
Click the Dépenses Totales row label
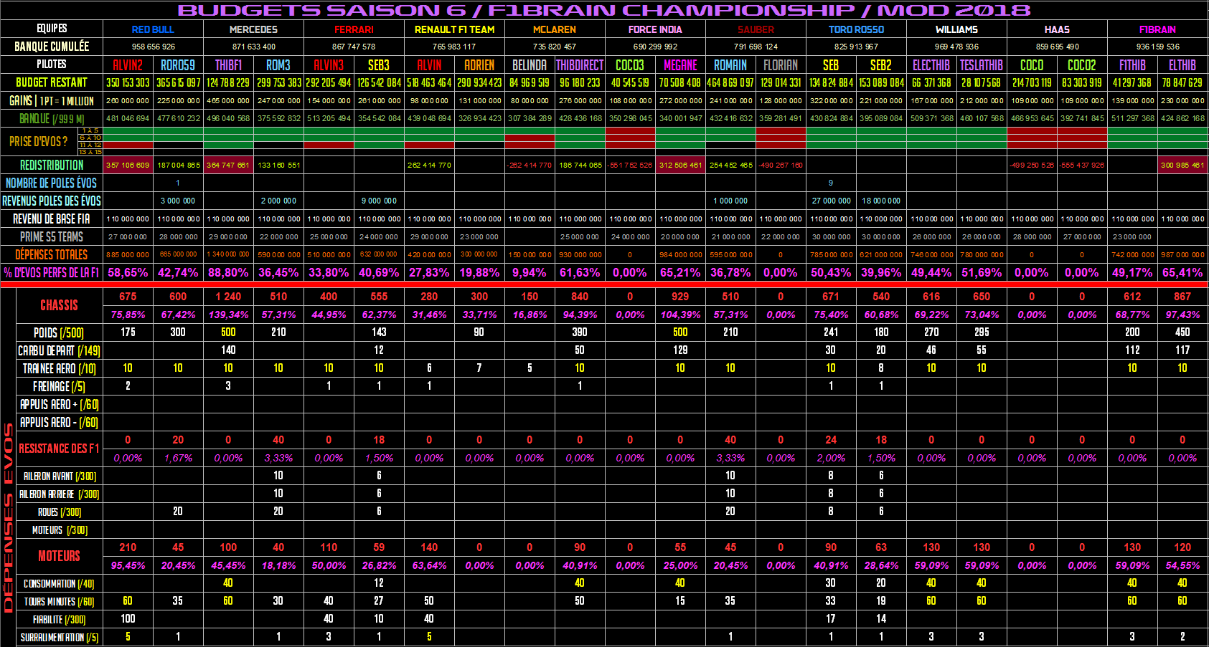click(x=52, y=254)
